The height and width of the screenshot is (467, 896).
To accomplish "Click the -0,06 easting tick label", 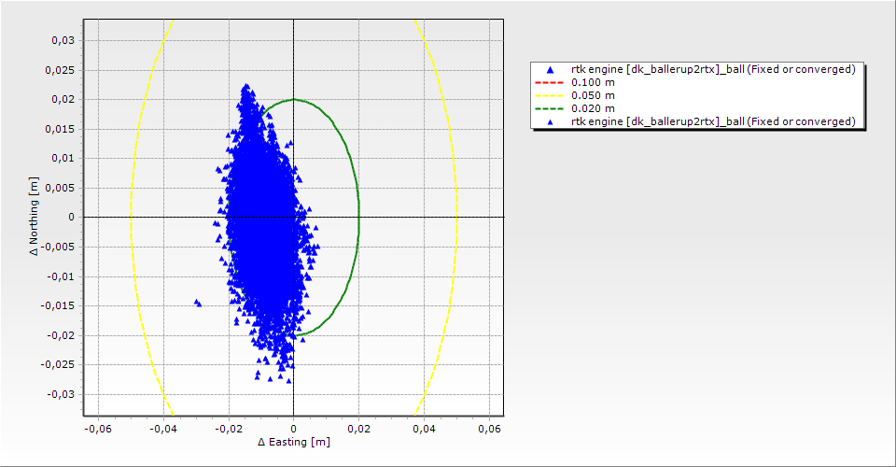I will point(98,429).
